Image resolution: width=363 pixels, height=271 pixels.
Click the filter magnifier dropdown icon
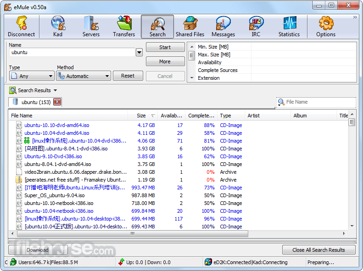coord(281,102)
